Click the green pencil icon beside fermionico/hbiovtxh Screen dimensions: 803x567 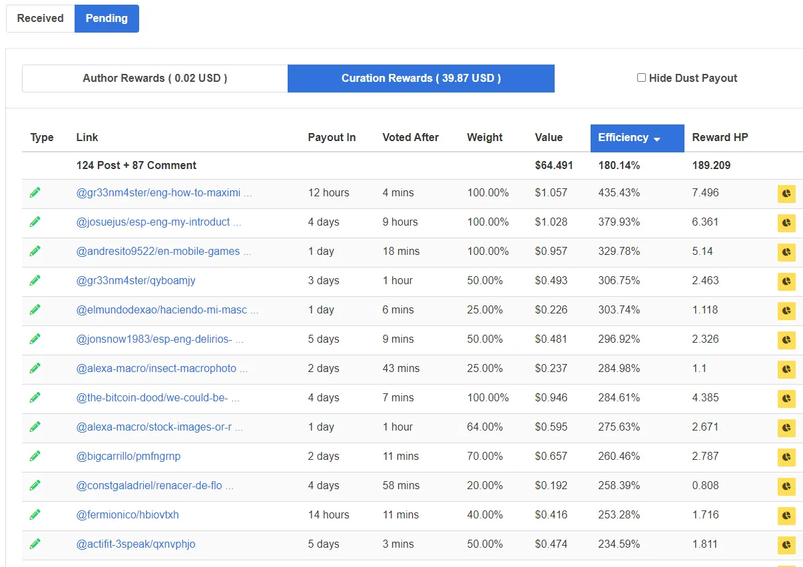coord(35,514)
